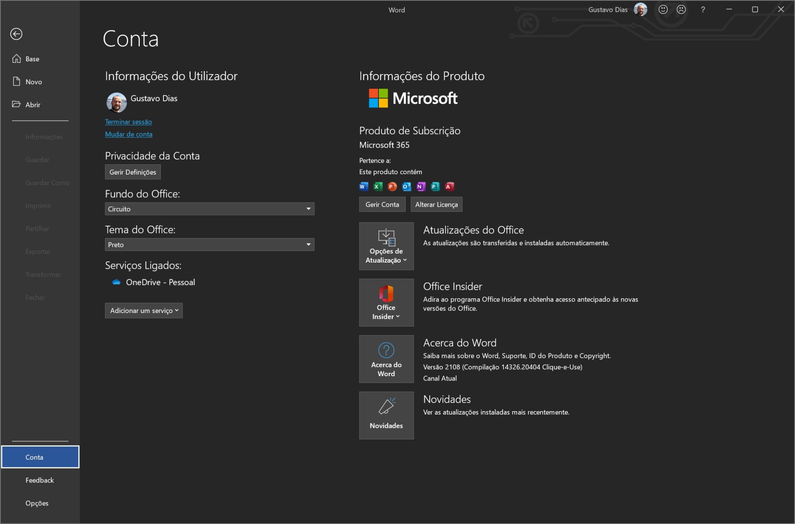Select the Conta tab in sidebar
This screenshot has width=795, height=524.
(x=40, y=457)
